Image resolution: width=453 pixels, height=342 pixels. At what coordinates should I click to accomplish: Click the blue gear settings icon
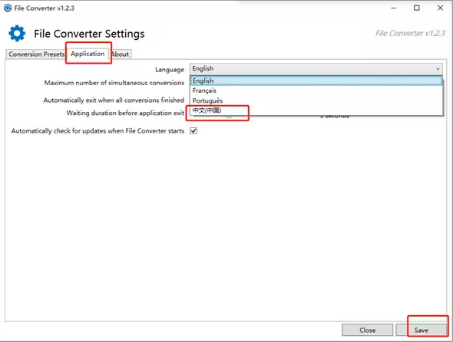click(x=17, y=33)
